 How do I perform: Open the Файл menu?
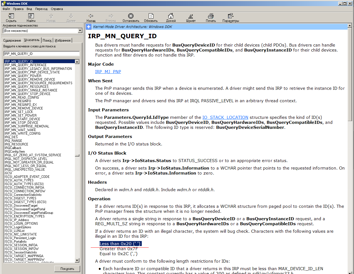6,9
